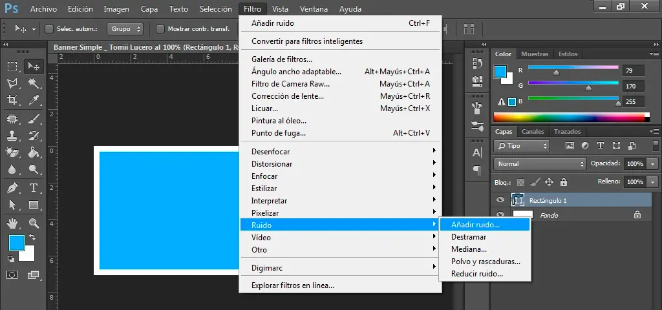Select the Clone Stamp tool
The width and height of the screenshot is (662, 310).
(x=12, y=136)
